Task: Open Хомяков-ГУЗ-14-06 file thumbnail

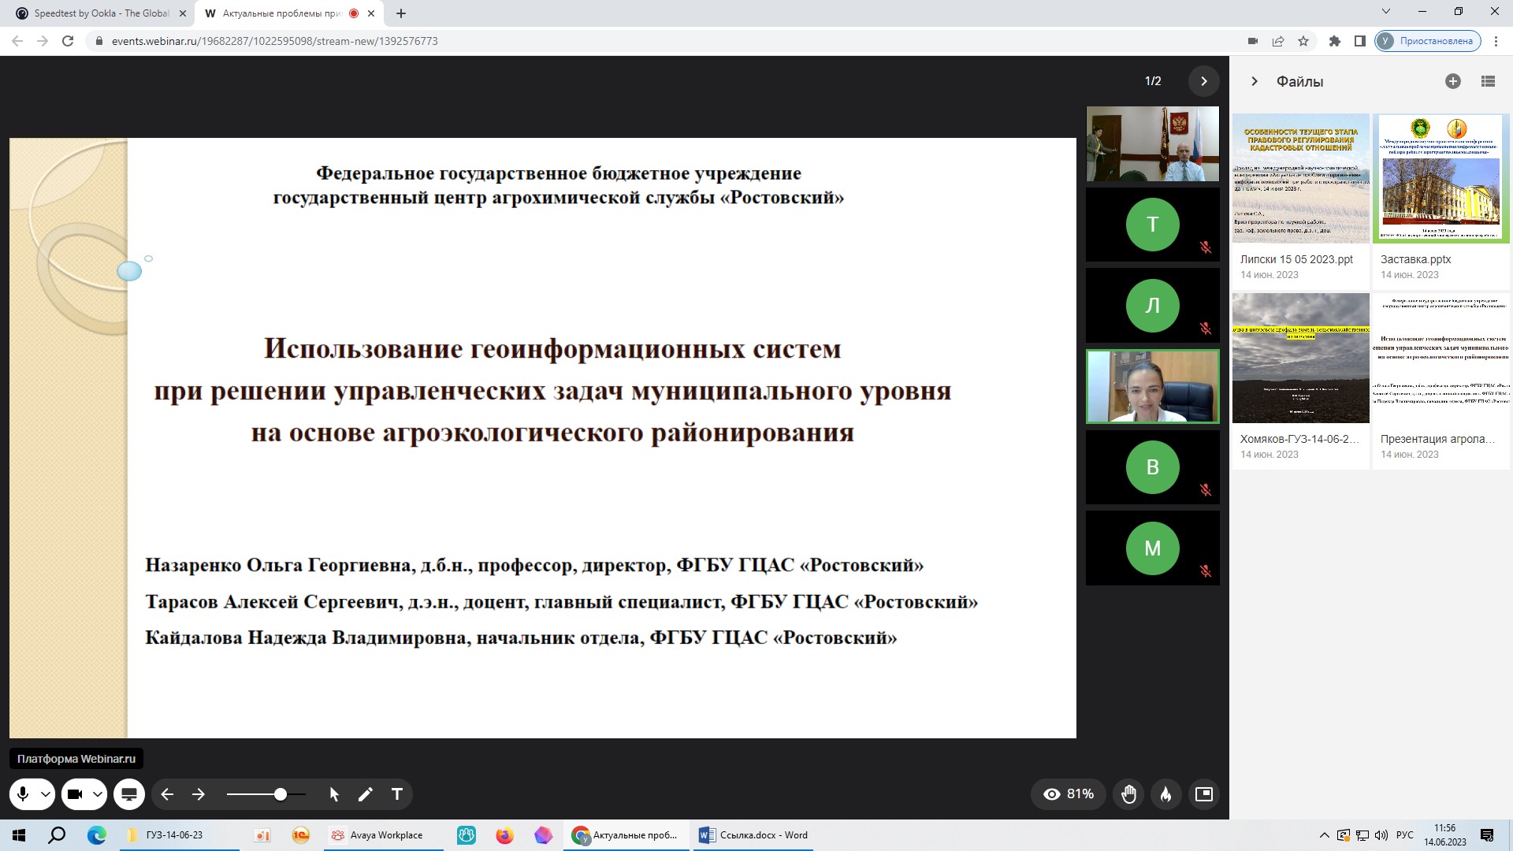Action: coord(1301,358)
